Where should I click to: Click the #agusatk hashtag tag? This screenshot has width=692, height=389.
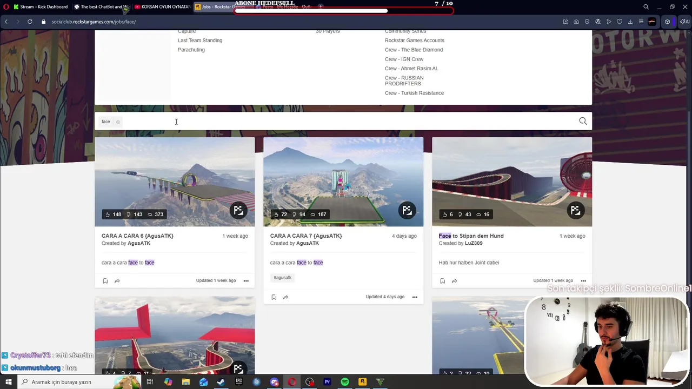(282, 278)
